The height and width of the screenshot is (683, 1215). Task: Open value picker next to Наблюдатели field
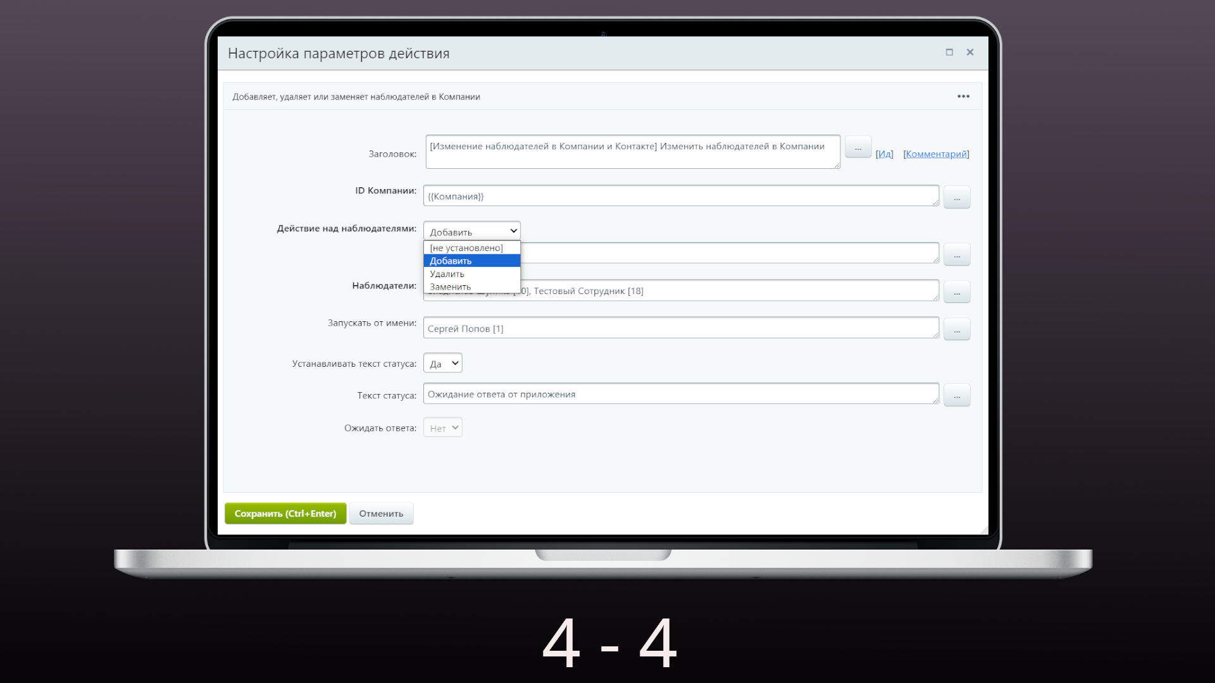click(956, 292)
